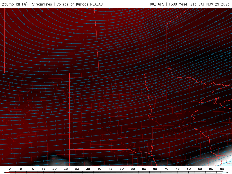The image size is (232, 174).
Task: Click the colorbar label '0'
Action: coord(10,169)
